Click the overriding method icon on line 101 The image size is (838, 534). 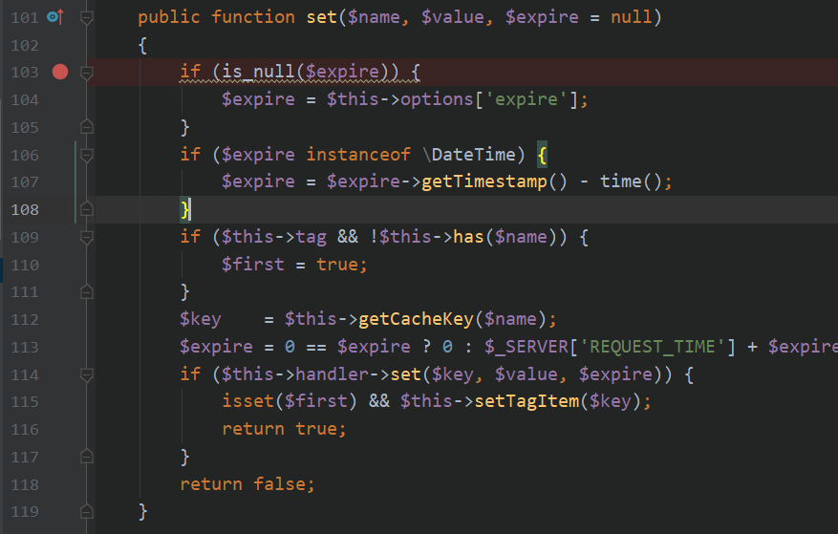pyautogui.click(x=54, y=16)
